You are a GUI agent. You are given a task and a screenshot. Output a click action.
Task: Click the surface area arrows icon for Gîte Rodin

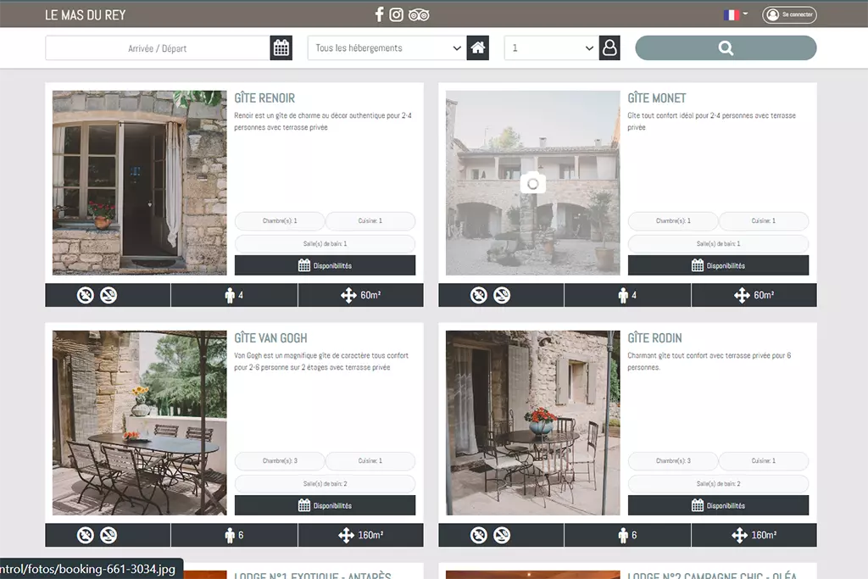739,535
